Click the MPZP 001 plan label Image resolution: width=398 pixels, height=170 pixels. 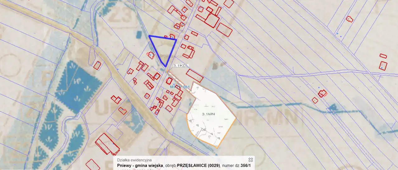coord(180,87)
